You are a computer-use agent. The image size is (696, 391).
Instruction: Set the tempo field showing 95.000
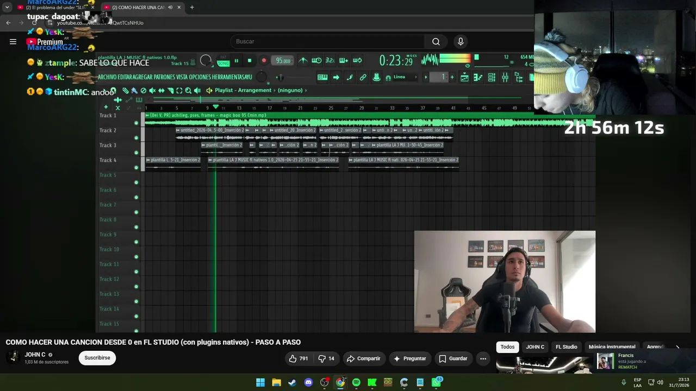click(x=283, y=61)
